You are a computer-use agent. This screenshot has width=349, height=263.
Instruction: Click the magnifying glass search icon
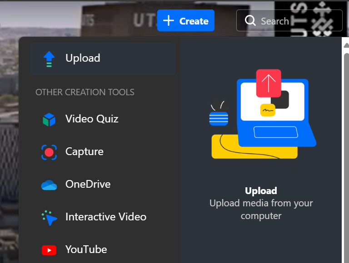click(250, 21)
